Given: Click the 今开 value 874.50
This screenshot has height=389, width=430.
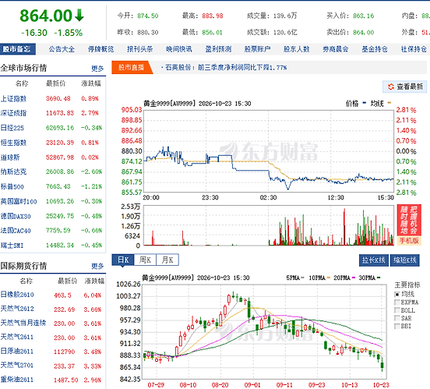Looking at the screenshot, I should click(148, 16).
